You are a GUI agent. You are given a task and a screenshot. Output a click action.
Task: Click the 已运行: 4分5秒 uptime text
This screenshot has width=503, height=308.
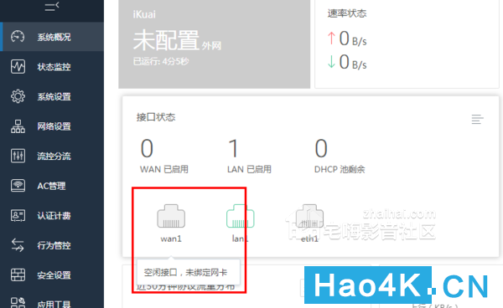tap(161, 61)
